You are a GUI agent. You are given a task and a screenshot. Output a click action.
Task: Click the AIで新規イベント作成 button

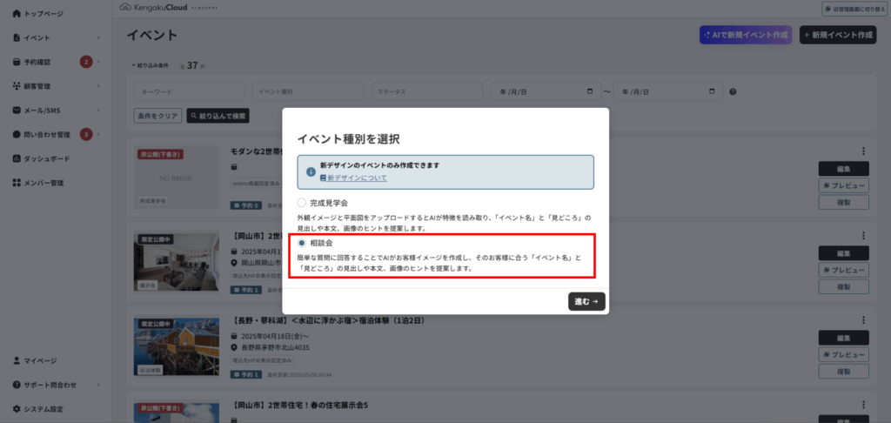(746, 35)
